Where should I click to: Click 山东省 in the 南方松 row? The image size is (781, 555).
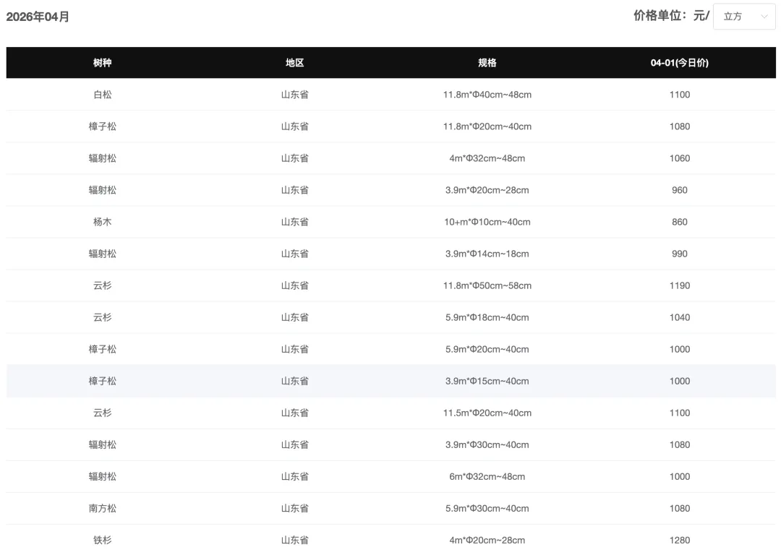pos(295,509)
